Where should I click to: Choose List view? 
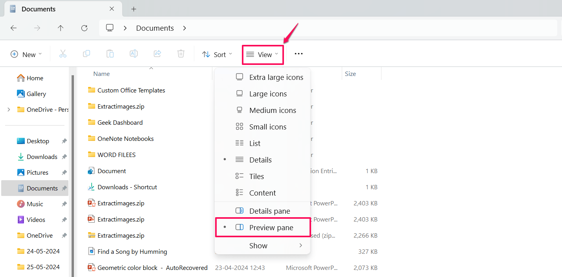262,143
